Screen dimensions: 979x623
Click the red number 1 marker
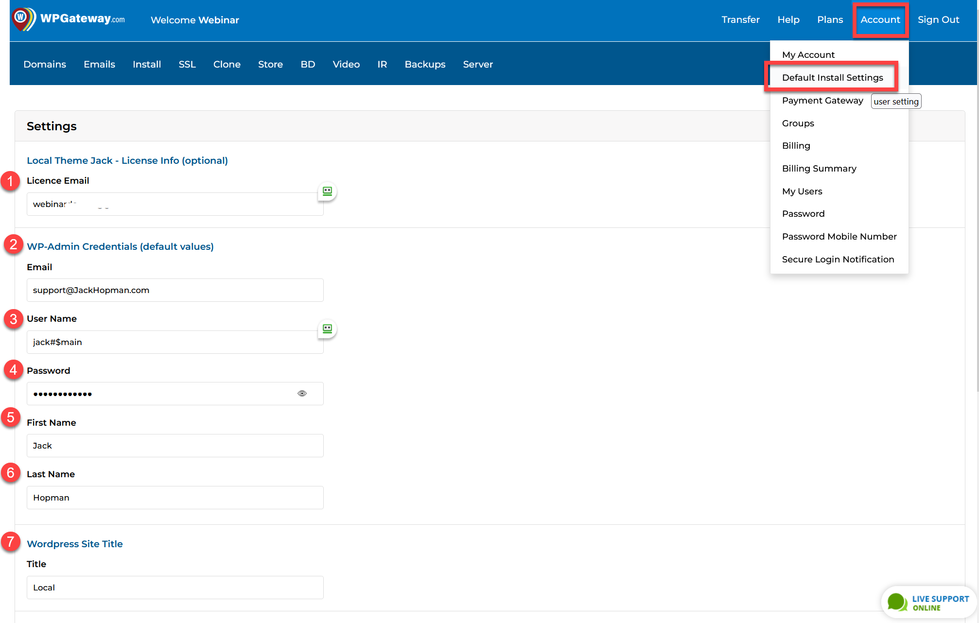click(10, 181)
